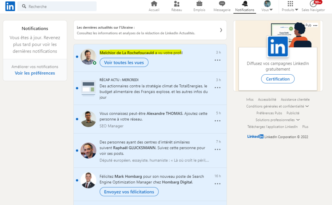This screenshot has height=205, width=332.
Task: Open options menu on profile view notification
Action: [x=218, y=60]
